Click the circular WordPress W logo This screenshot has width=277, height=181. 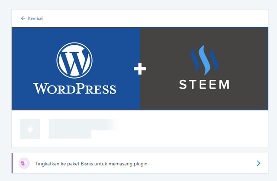pos(74,60)
